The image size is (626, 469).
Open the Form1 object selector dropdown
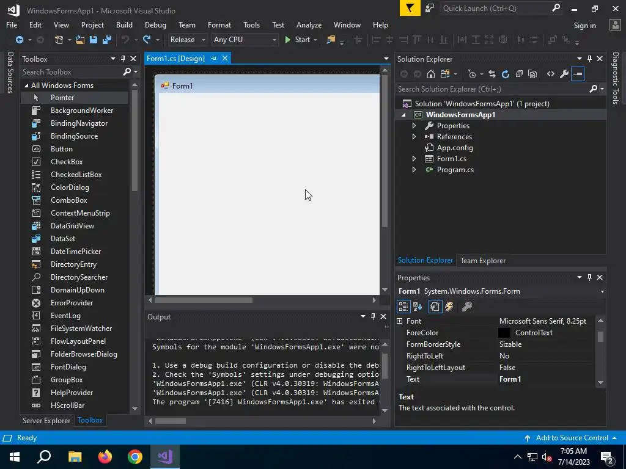(x=602, y=291)
